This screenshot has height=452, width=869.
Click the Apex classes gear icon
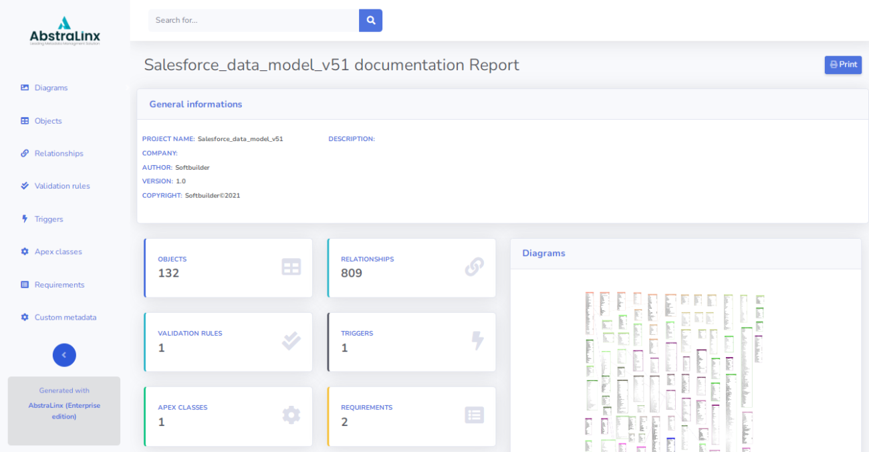[x=25, y=251]
